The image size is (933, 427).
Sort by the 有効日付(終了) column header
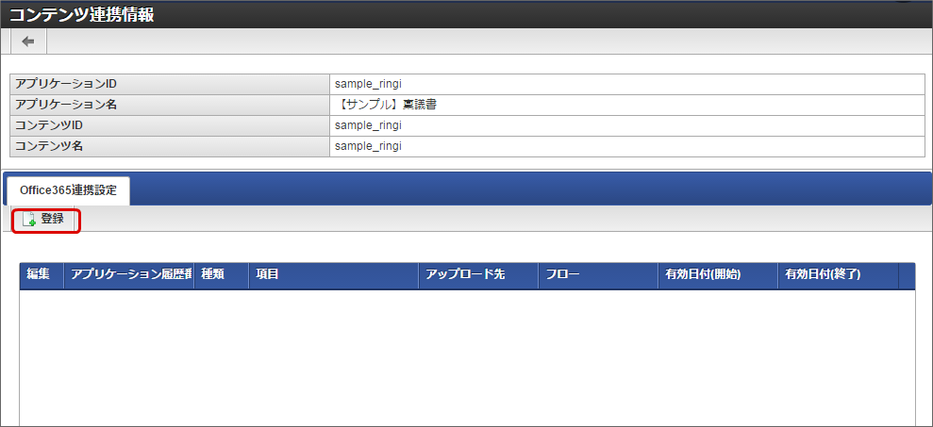[838, 274]
